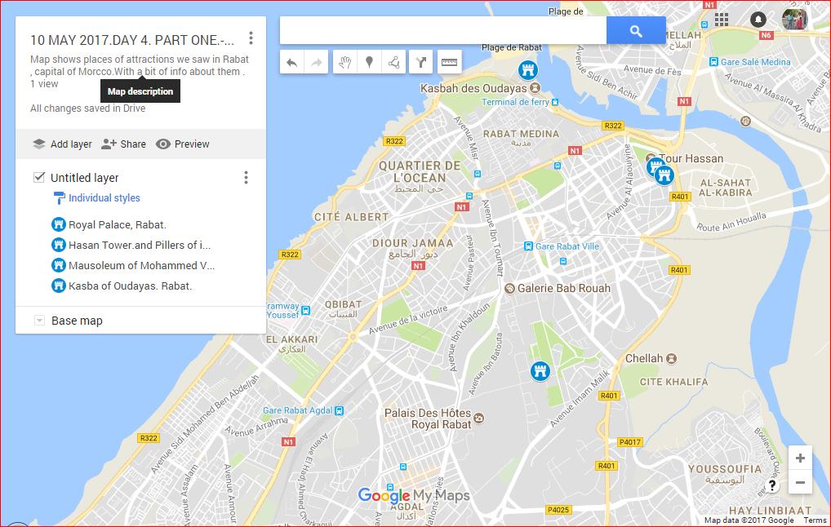
Task: Click the Undo arrow in map toolbar
Action: click(x=292, y=63)
